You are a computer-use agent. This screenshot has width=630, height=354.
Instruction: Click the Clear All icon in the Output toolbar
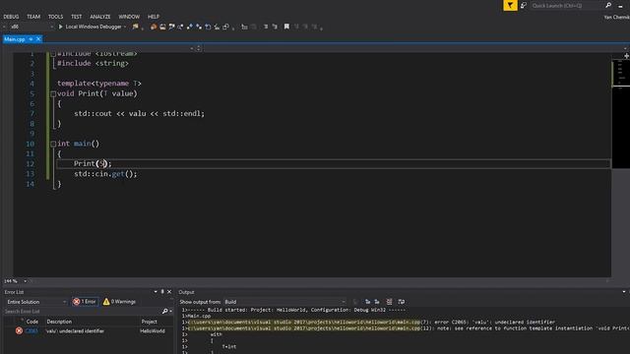[x=389, y=302]
